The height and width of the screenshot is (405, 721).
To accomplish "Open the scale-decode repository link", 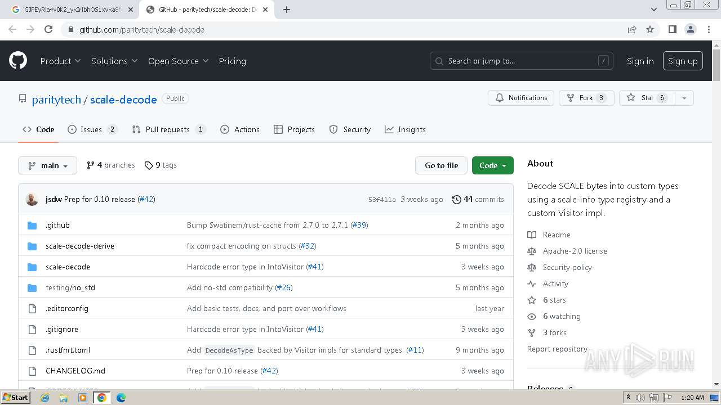I will coord(123,100).
